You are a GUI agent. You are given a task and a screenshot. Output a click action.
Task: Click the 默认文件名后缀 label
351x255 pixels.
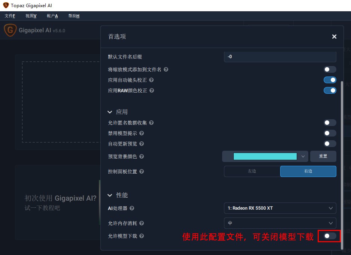point(125,57)
